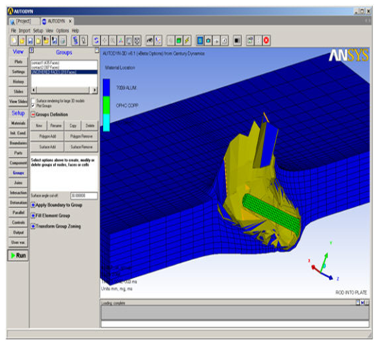Collapse the Groups Definition section
This screenshot has height=347, width=380.
coord(33,115)
